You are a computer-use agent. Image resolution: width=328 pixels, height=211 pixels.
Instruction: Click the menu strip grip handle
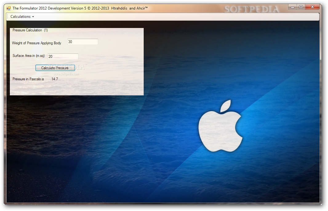pyautogui.click(x=7, y=17)
